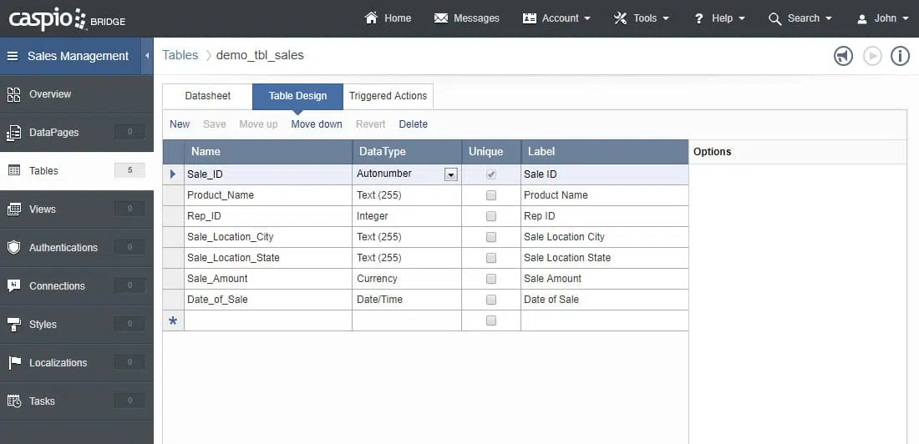Screen dimensions: 919x444
Task: Check Unique box for Sale_Amount field
Action: [x=491, y=279]
